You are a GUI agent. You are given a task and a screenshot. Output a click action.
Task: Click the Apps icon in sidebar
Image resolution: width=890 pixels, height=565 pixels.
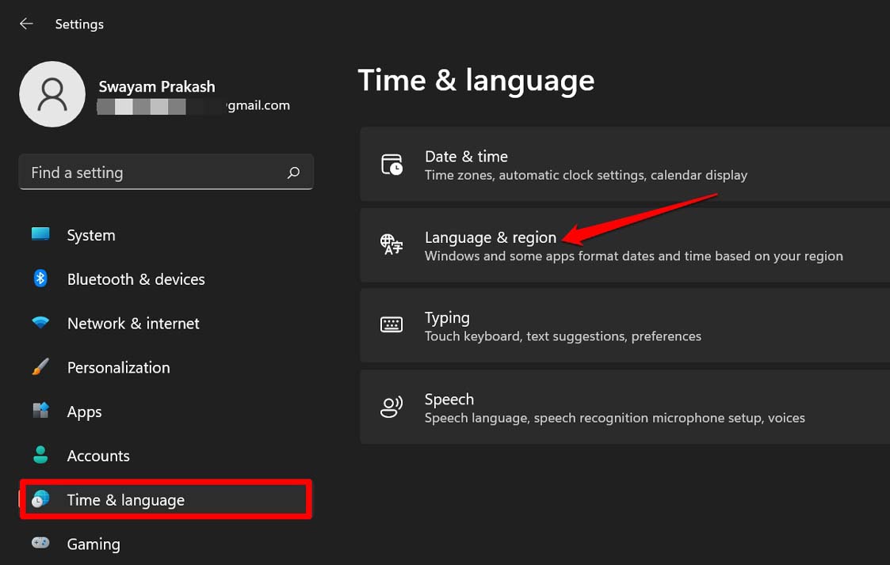(x=40, y=410)
